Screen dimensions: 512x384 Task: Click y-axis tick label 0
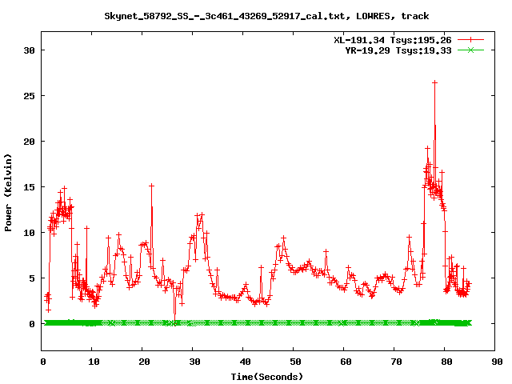coord(32,324)
